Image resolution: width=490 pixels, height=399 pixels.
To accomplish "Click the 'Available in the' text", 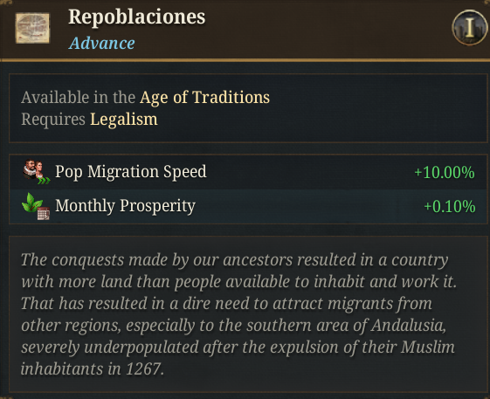I will pyautogui.click(x=78, y=98).
